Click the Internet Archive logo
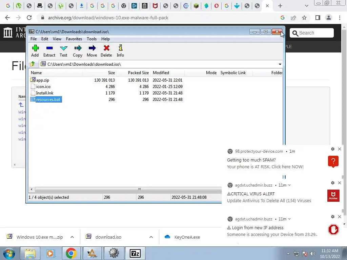The image size is (347, 260). point(8,32)
